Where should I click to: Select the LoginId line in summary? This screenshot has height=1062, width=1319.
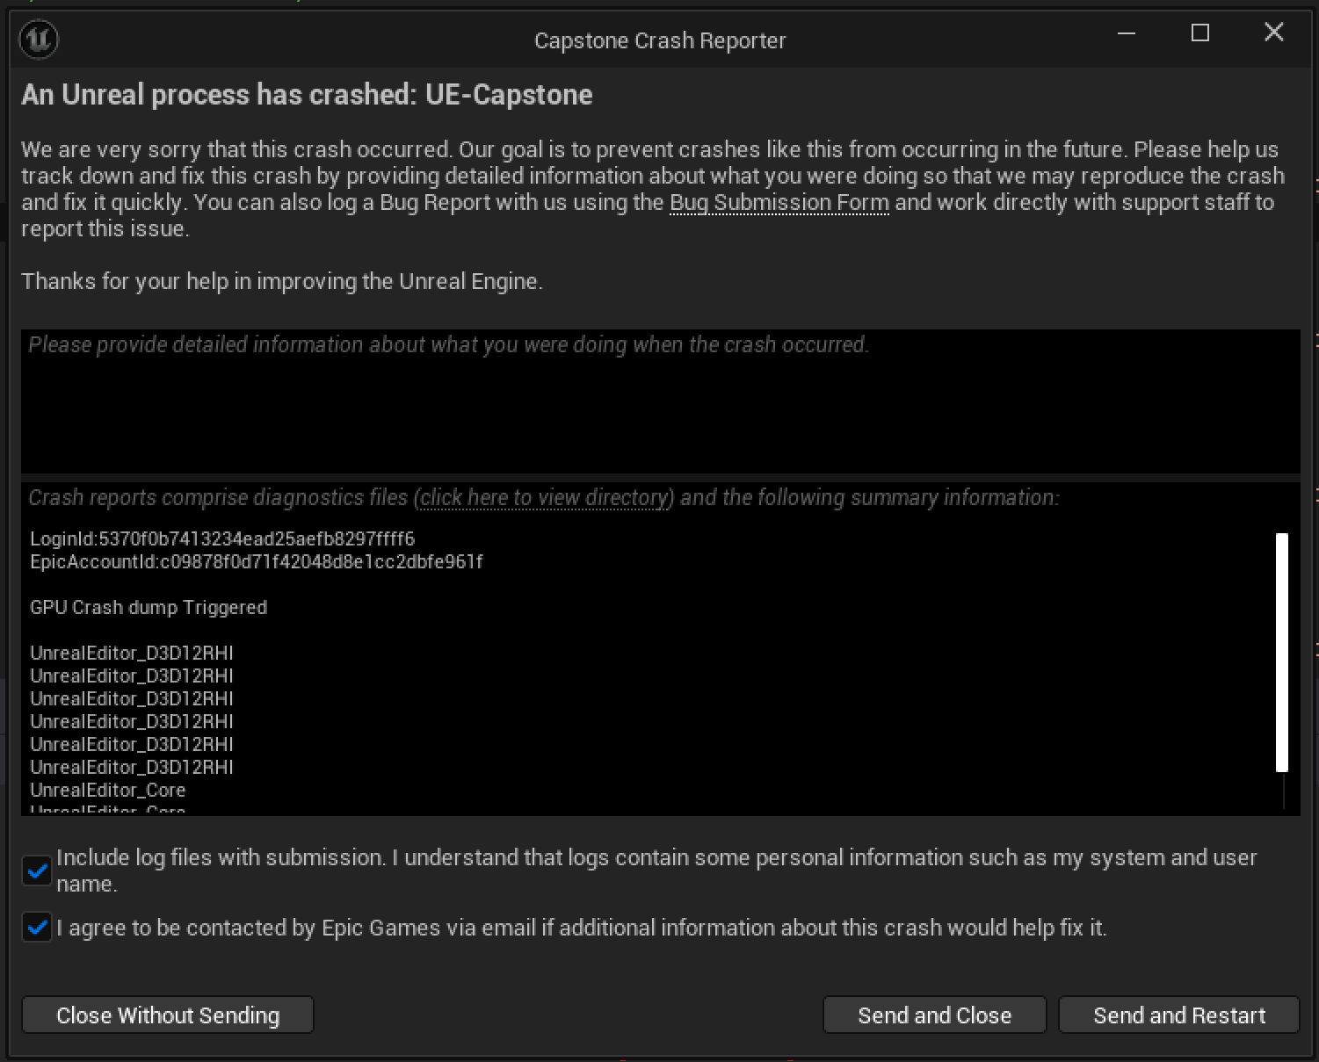tap(222, 538)
